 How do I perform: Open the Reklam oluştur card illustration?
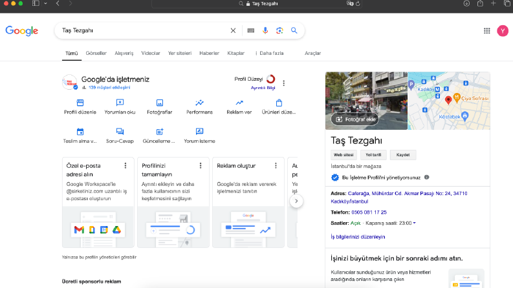click(x=248, y=227)
